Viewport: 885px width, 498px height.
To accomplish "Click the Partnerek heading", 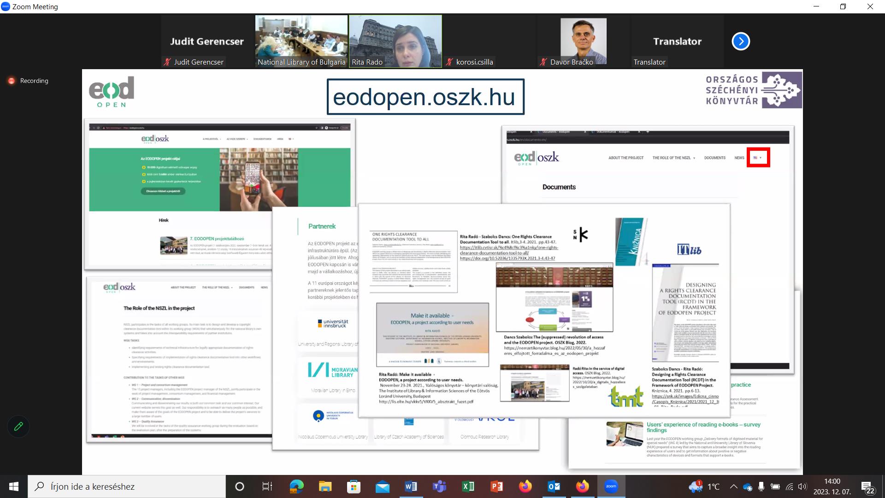I will (x=322, y=226).
